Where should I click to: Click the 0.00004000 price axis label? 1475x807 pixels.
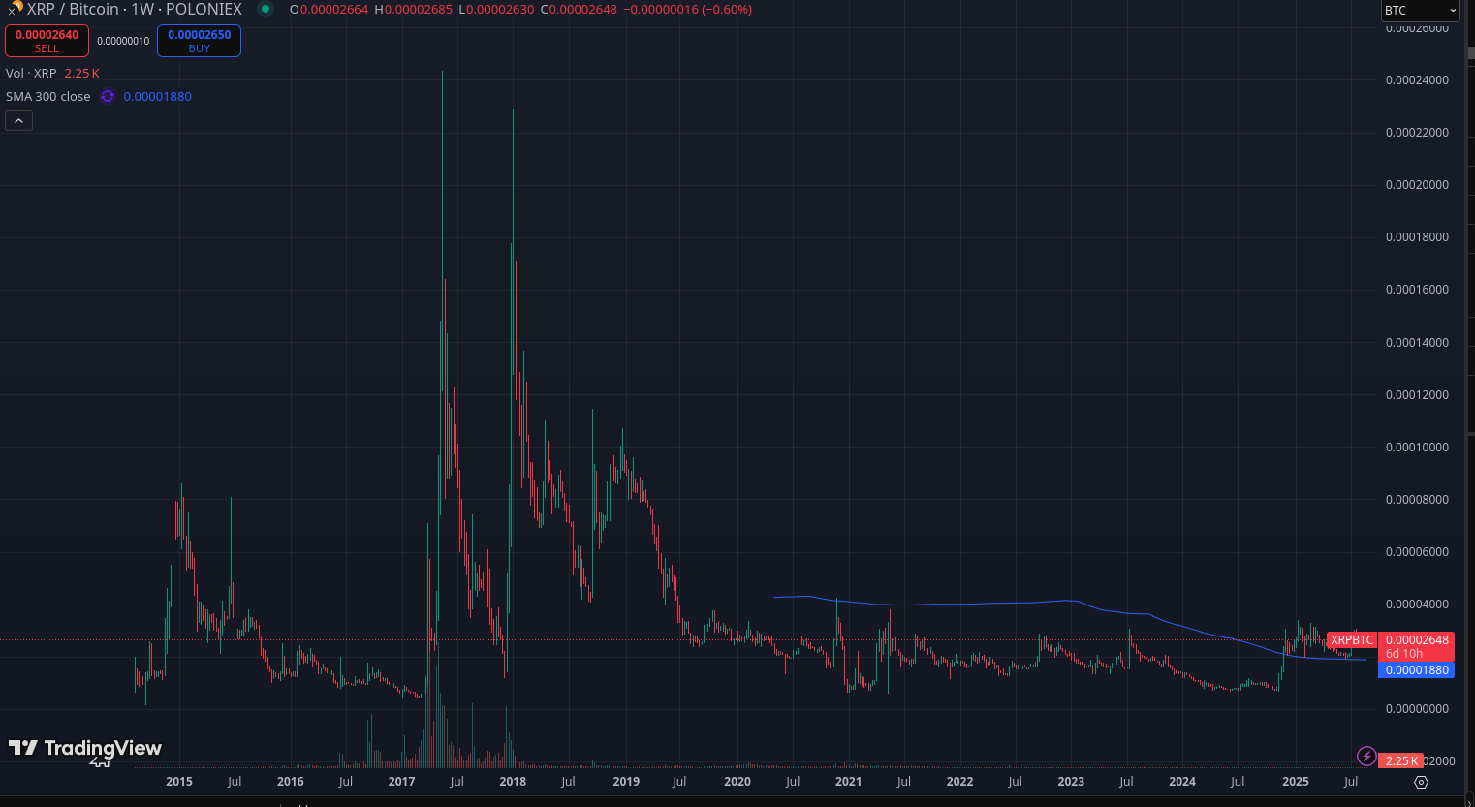[1417, 605]
